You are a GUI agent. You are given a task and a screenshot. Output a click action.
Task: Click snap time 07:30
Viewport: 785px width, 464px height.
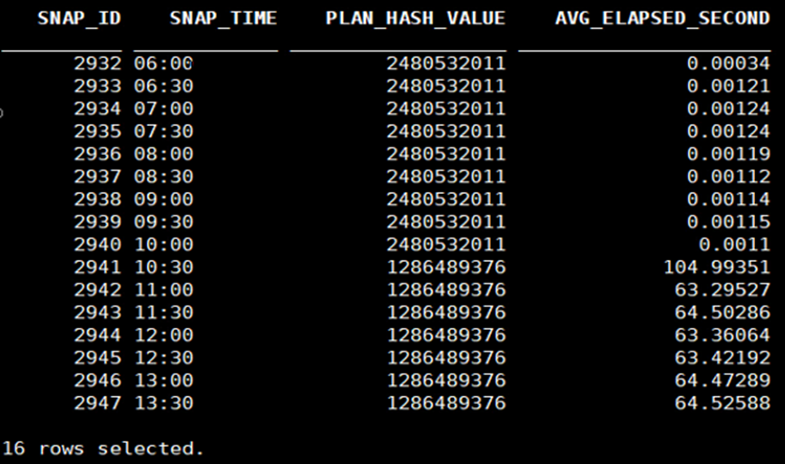pyautogui.click(x=163, y=131)
